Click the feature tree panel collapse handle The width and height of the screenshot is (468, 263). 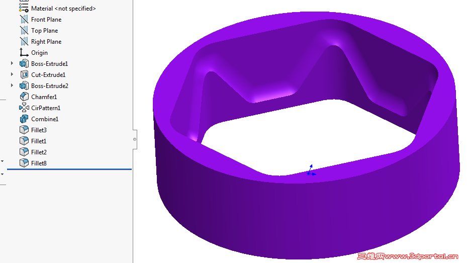coord(135,139)
